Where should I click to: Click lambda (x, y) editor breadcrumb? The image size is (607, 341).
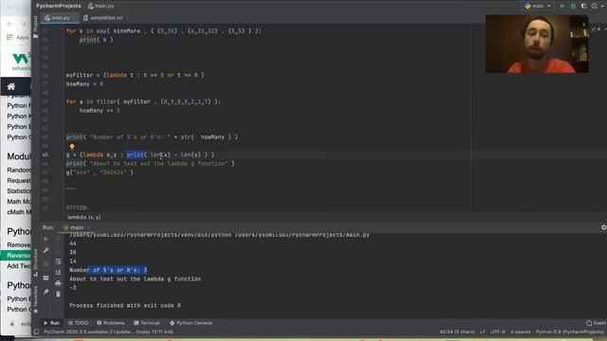click(x=84, y=217)
